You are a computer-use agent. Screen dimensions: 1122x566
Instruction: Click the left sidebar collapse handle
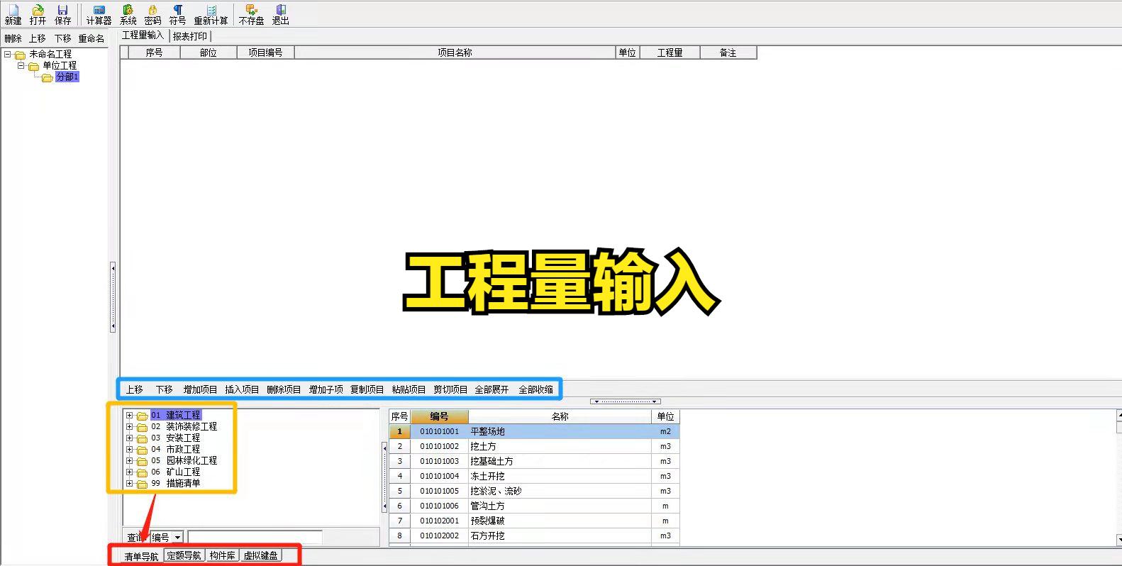(x=113, y=297)
